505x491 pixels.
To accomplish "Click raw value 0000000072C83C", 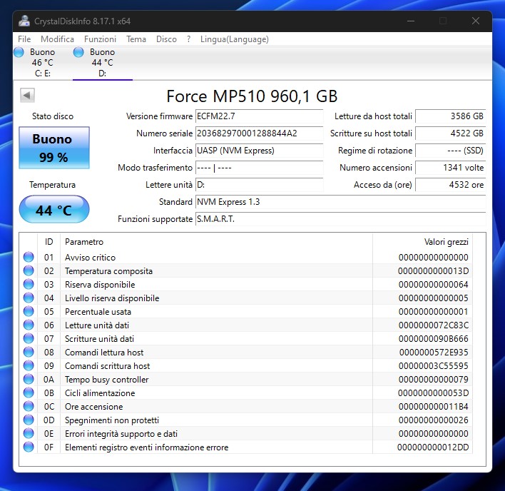I will click(x=434, y=325).
